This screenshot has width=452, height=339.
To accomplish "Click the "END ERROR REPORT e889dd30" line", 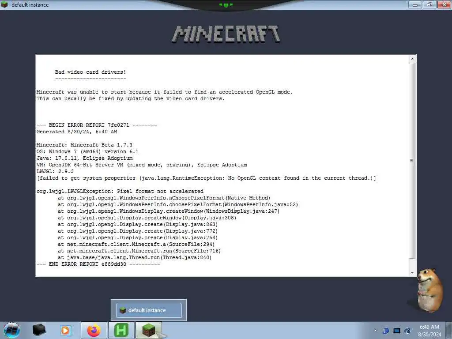I will pyautogui.click(x=98, y=264).
